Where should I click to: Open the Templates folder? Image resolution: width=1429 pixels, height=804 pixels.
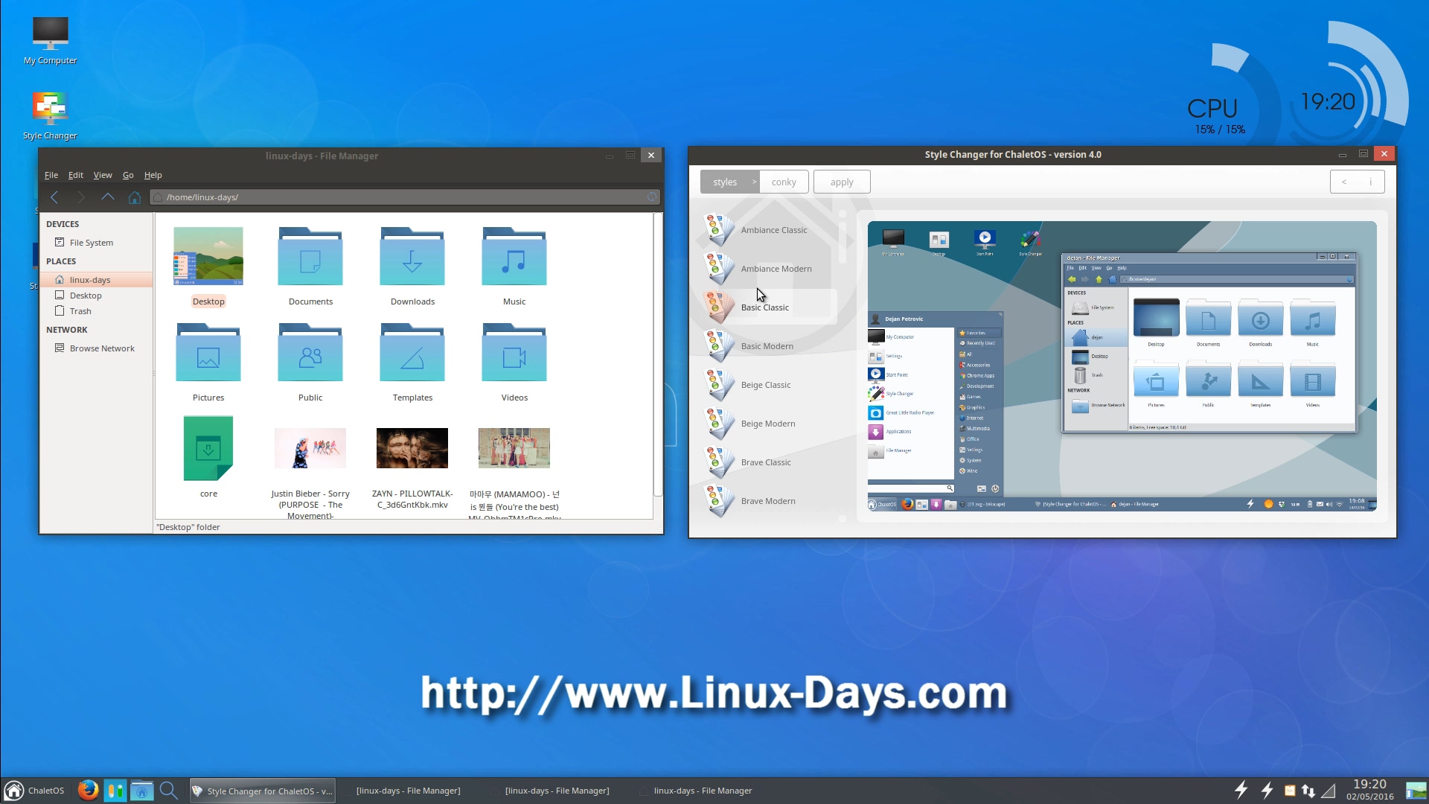click(412, 363)
